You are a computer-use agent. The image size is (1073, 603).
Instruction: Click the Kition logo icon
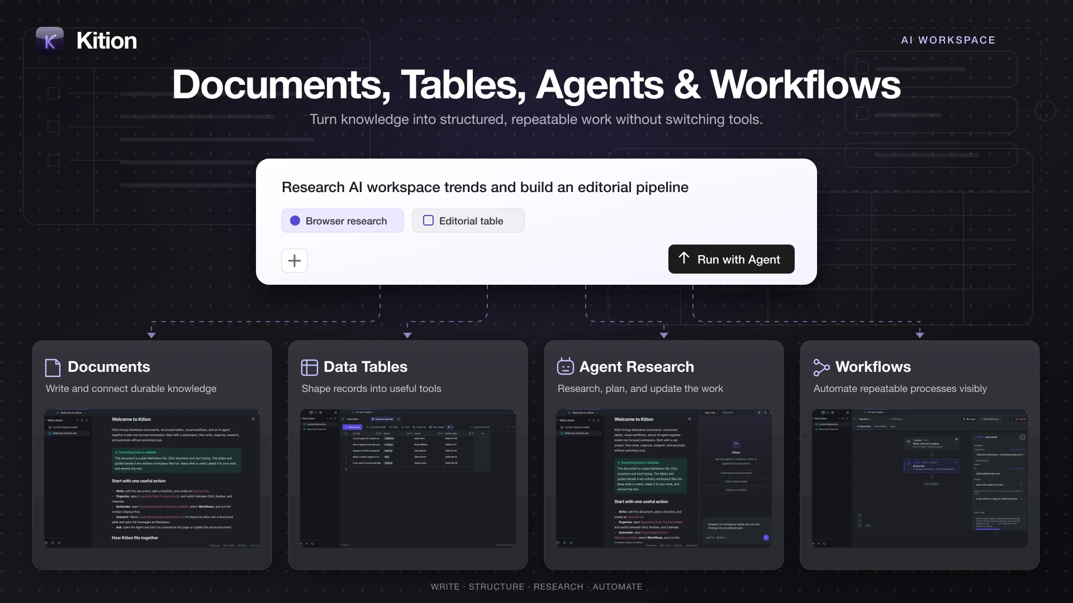click(50, 41)
